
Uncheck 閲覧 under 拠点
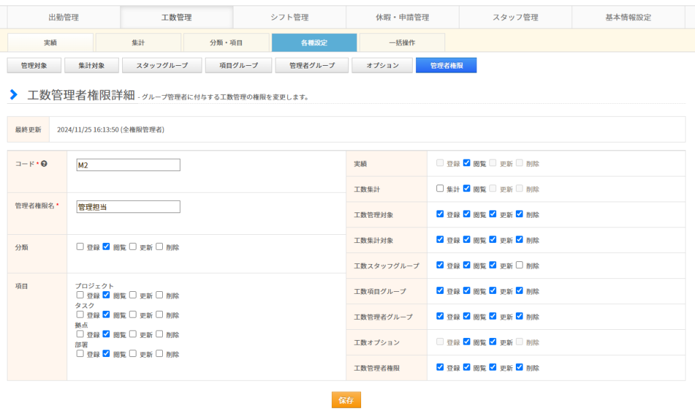[107, 334]
